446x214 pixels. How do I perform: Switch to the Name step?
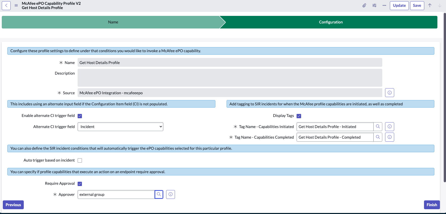point(113,22)
